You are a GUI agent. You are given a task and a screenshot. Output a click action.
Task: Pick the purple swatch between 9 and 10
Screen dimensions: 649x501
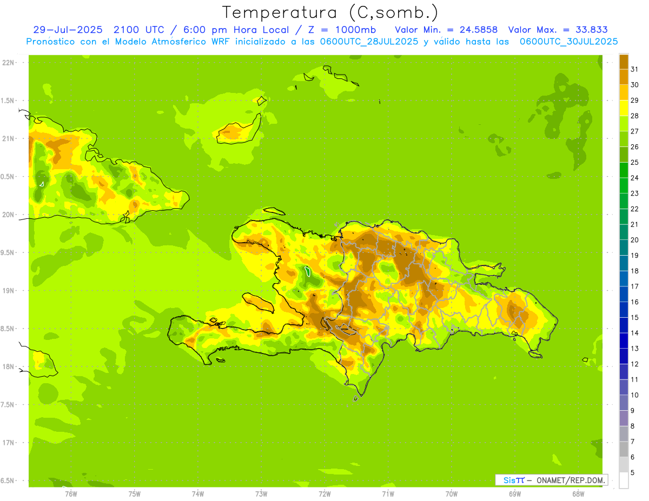624,403
